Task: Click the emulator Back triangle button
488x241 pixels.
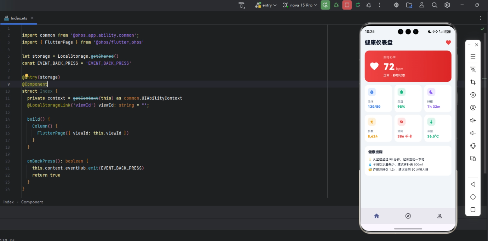Action: [x=473, y=184]
